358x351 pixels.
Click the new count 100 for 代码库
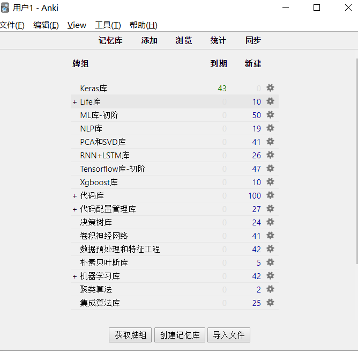coord(255,196)
